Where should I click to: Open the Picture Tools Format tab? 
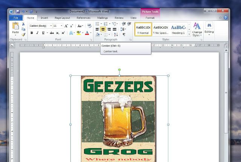click(x=150, y=18)
